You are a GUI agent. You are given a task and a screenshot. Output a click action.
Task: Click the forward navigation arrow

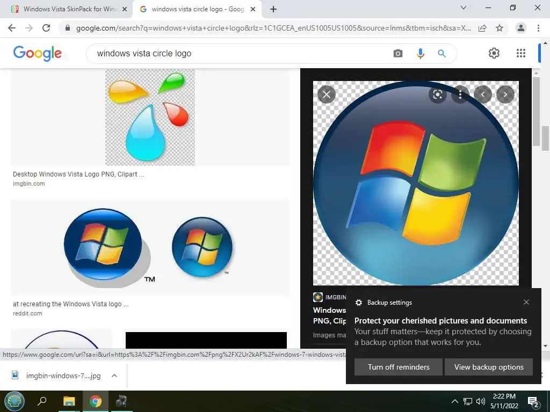(29, 28)
